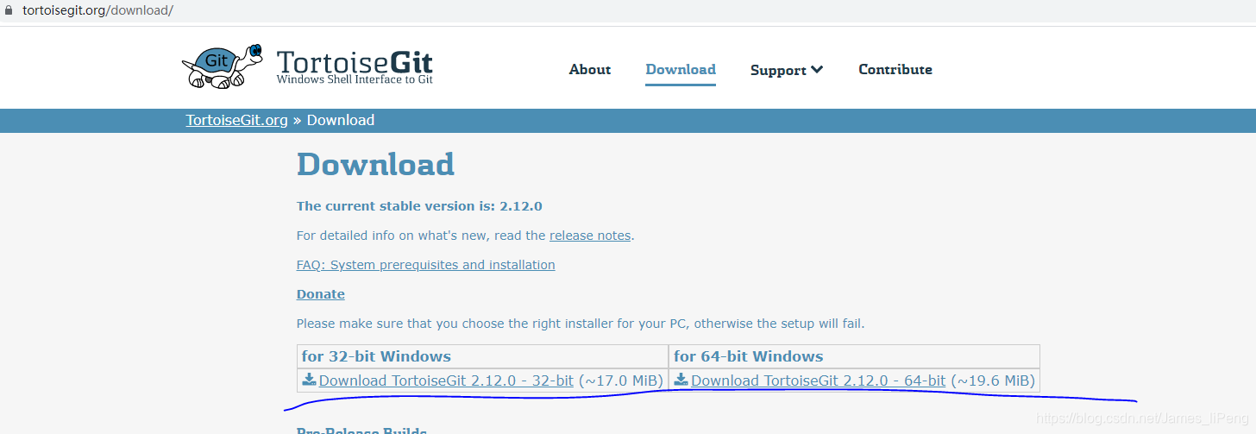Image resolution: width=1256 pixels, height=434 pixels.
Task: Click the TortoiseGit.org breadcrumb link
Action: (237, 120)
